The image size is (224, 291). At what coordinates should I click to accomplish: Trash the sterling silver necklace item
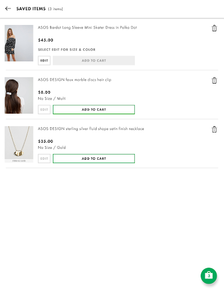214,130
